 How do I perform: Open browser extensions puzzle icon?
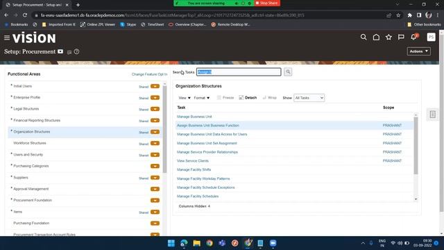pos(409,15)
